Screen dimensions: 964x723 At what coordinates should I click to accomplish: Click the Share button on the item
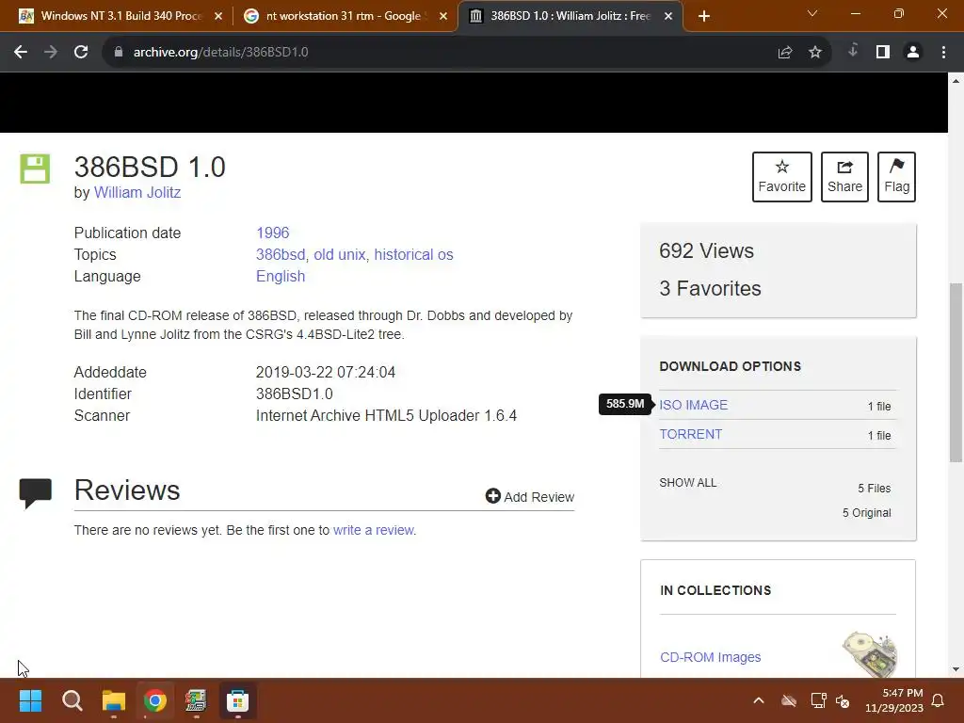844,177
